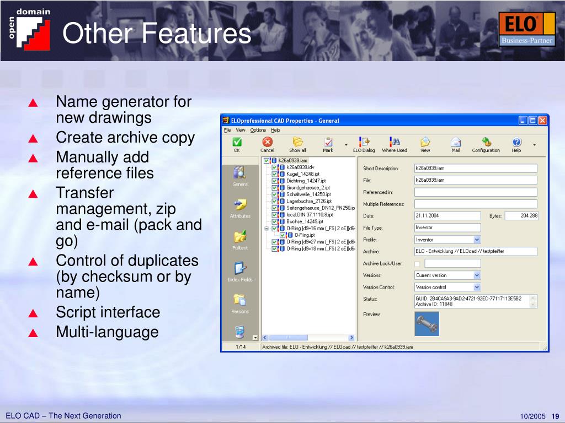The image size is (565, 423).
Task: Click the Cancel red X icon
Action: 268,142
